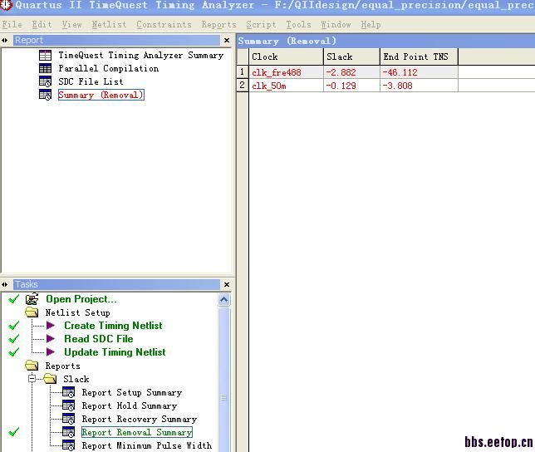The height and width of the screenshot is (452, 535).
Task: Click the Tasks panel pin arrows icon
Action: (5, 284)
